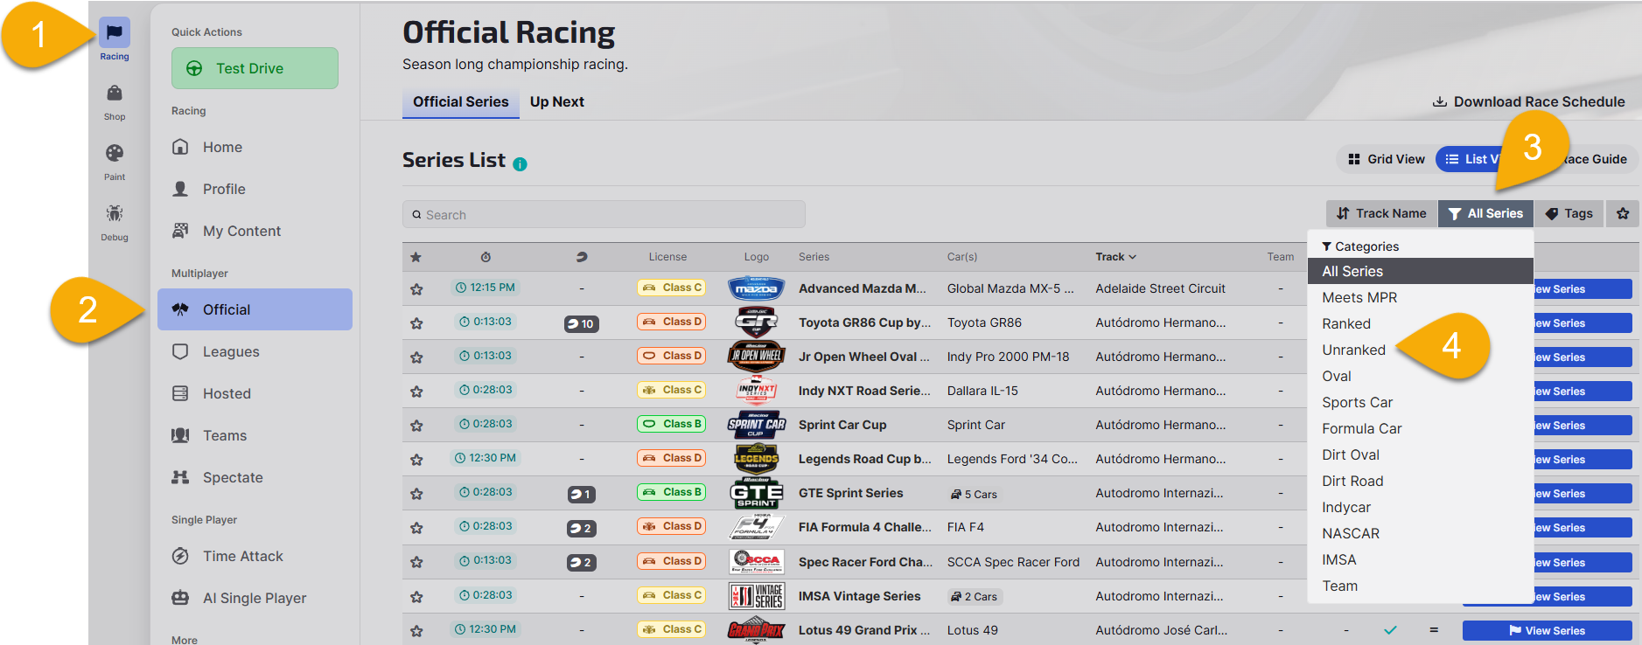Select Ranked category
Screen dimensions: 1642x645
pyautogui.click(x=1421, y=323)
